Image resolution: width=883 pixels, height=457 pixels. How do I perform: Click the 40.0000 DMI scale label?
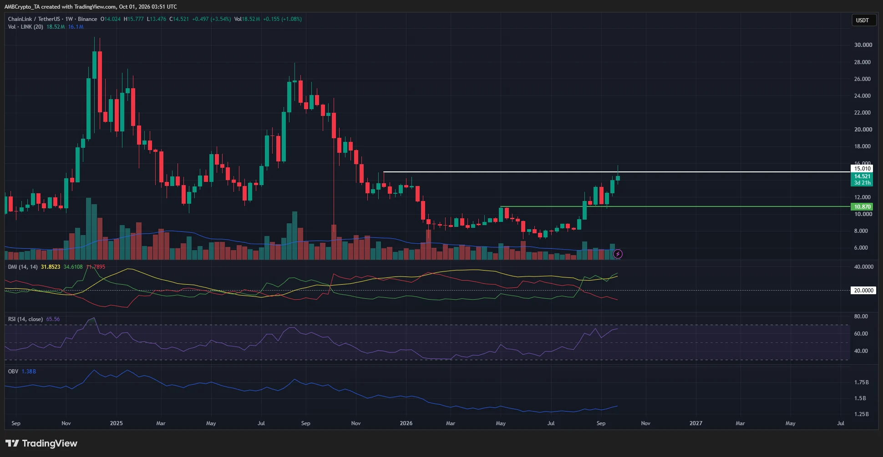[x=863, y=267]
